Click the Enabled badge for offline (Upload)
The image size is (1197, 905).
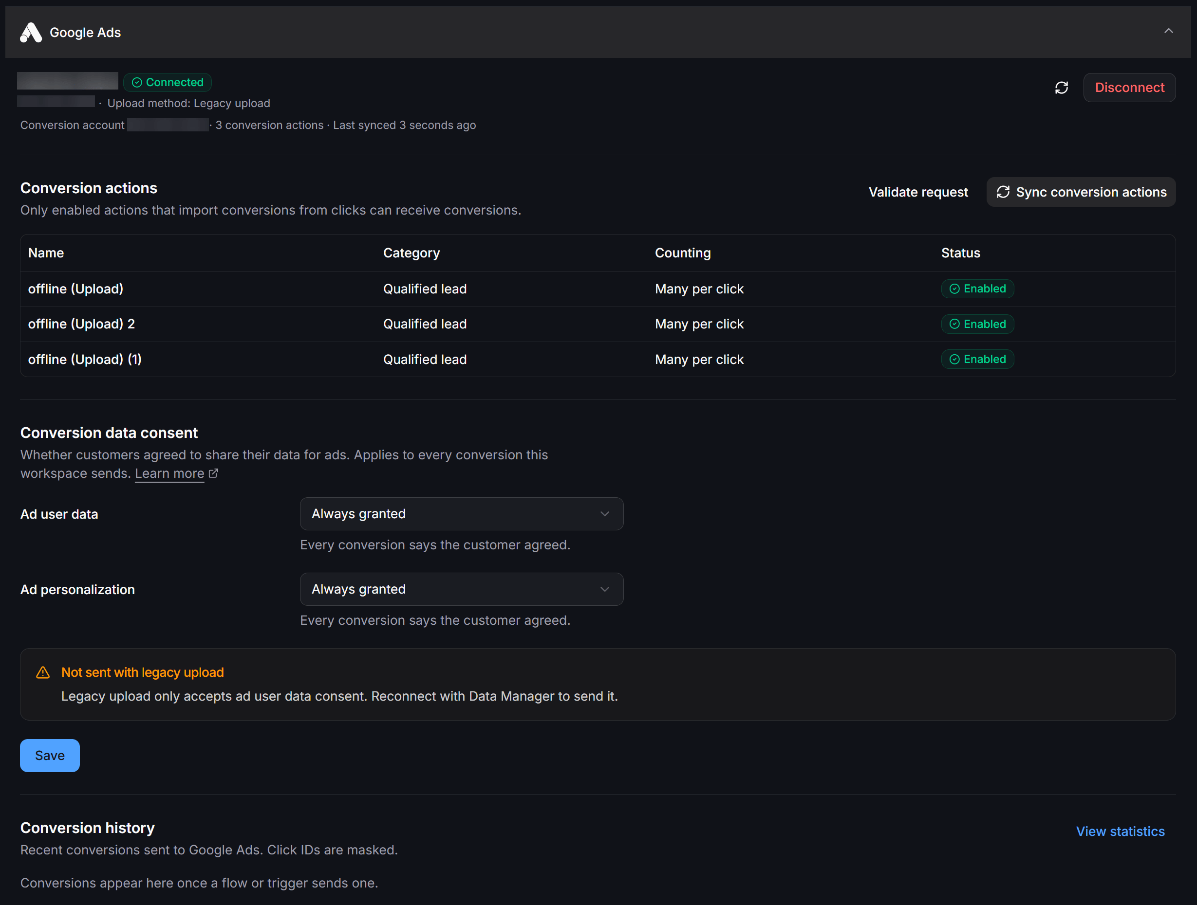click(x=977, y=289)
